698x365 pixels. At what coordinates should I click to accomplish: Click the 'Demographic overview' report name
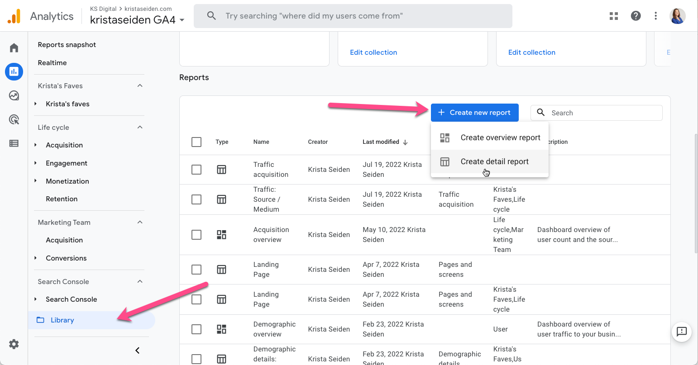click(x=274, y=329)
